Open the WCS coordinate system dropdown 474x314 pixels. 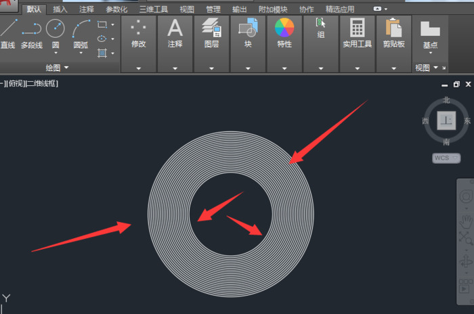446,158
